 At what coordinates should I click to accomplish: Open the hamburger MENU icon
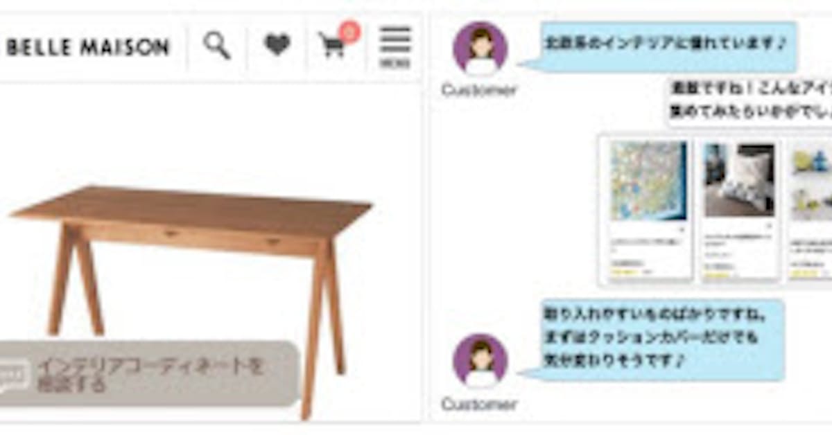click(395, 46)
